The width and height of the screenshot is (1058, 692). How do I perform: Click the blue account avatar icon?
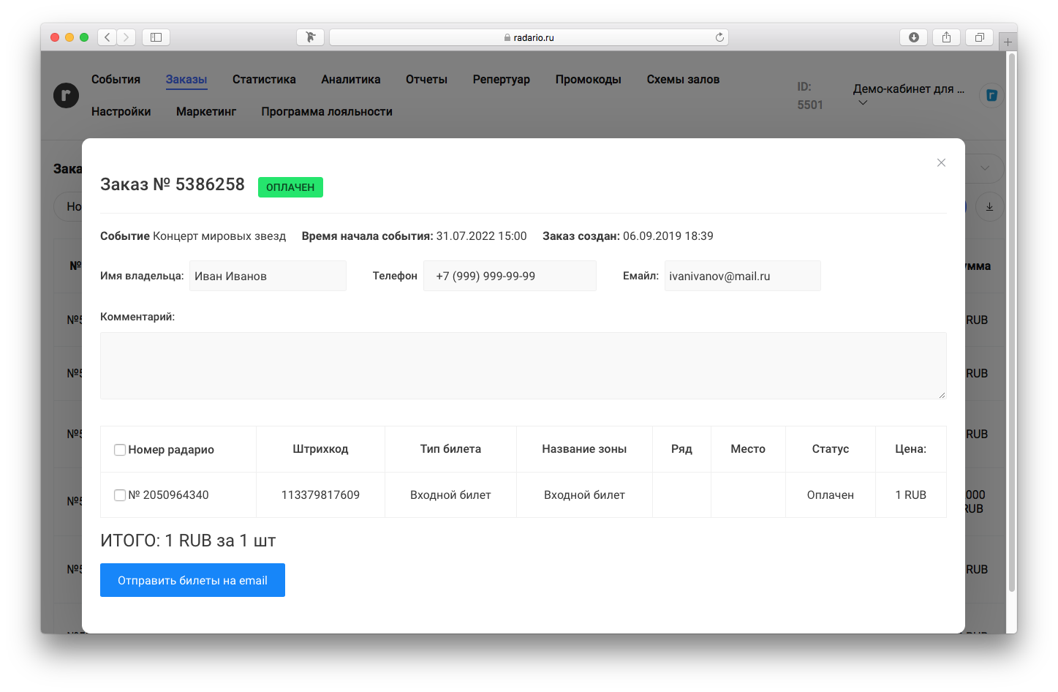coord(991,95)
